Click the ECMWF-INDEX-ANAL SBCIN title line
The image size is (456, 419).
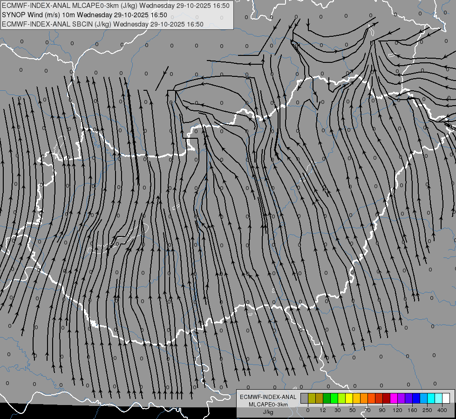[102, 24]
